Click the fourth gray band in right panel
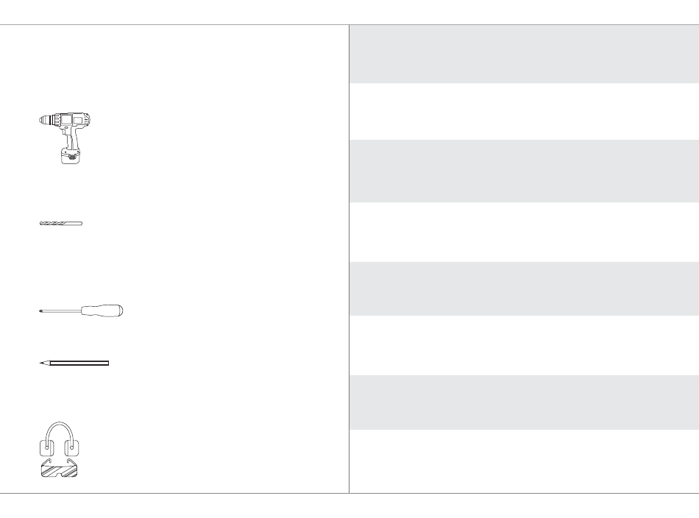Viewport: 699px width, 518px height. (x=524, y=402)
